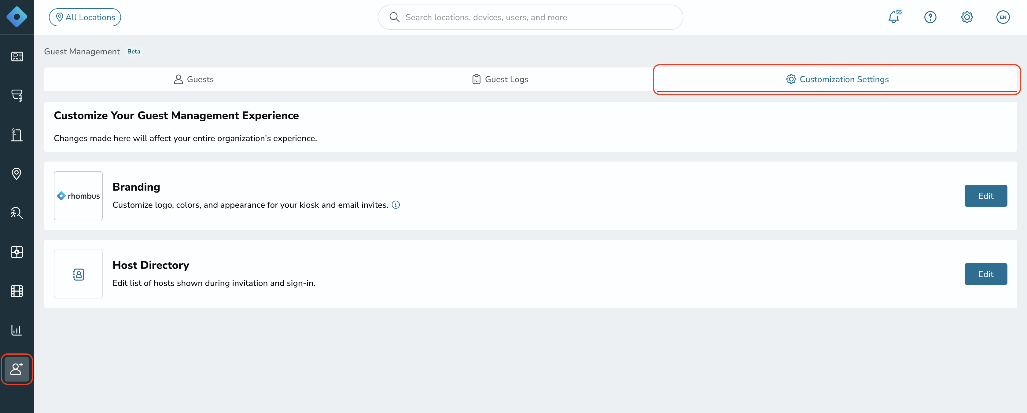Screen dimensions: 1027x413
Task: Select the Customization Settings tab
Action: pyautogui.click(x=837, y=79)
